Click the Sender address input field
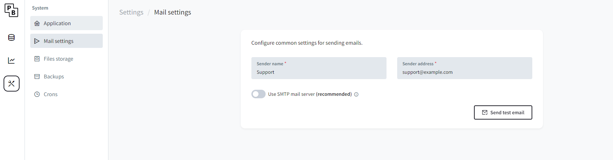 [464, 72]
